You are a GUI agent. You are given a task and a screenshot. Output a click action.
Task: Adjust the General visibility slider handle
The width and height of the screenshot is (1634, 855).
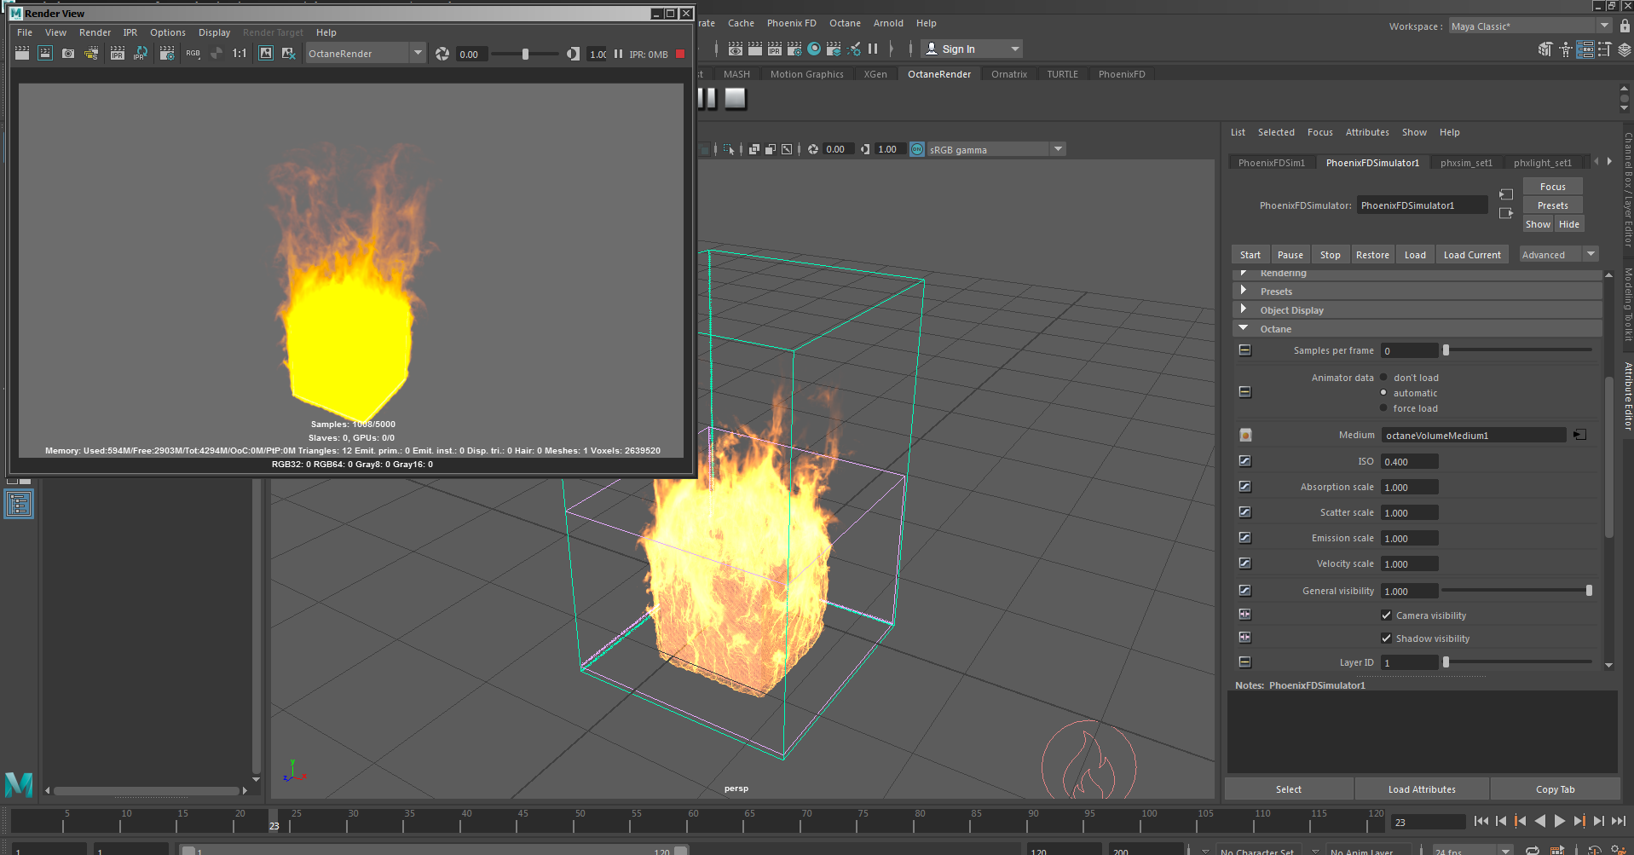[1589, 591]
